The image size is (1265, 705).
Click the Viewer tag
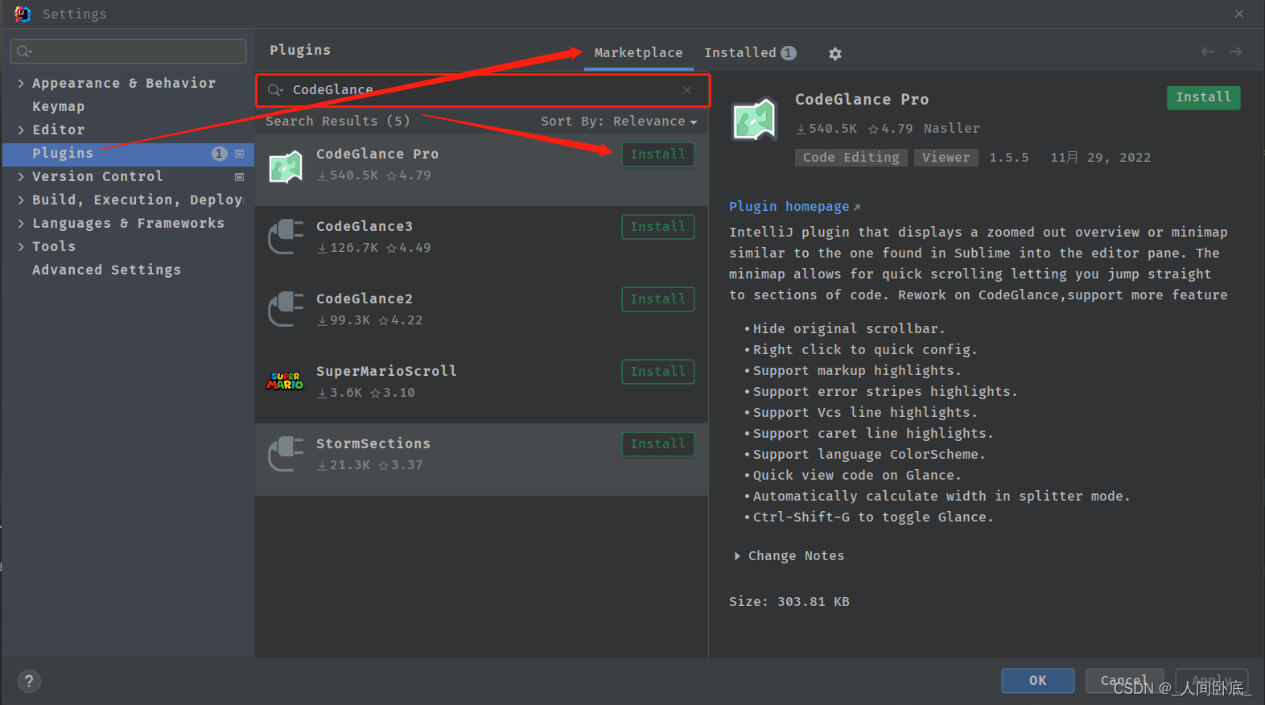click(x=946, y=158)
